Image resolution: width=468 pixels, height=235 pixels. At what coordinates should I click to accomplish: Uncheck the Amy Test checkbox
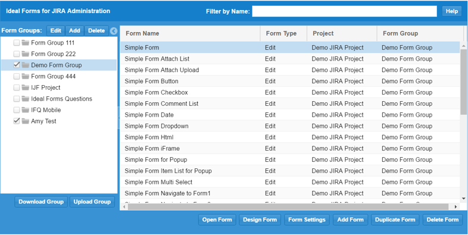click(x=17, y=121)
